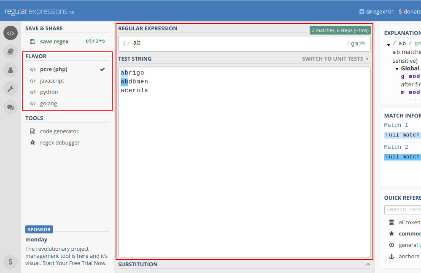
Task: Open the settings wrench icon
Action: [x=11, y=88]
